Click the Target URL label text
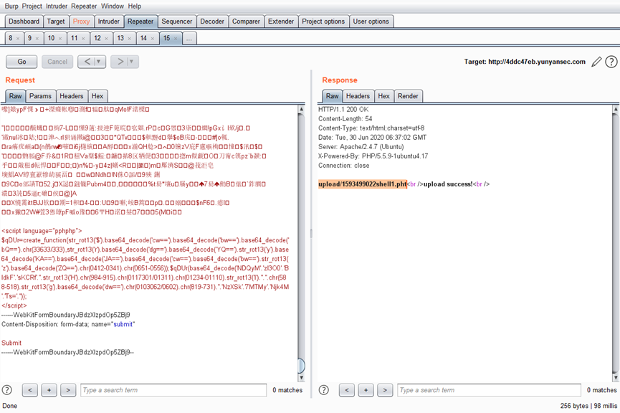620x413 pixels. pyautogui.click(x=525, y=62)
